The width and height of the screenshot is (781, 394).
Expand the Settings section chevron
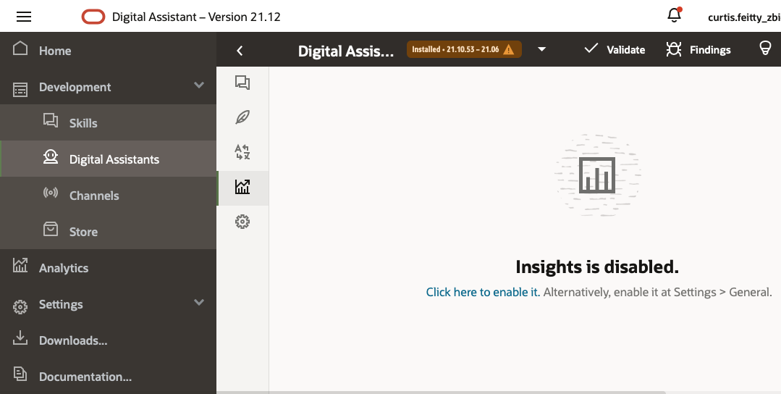click(199, 302)
